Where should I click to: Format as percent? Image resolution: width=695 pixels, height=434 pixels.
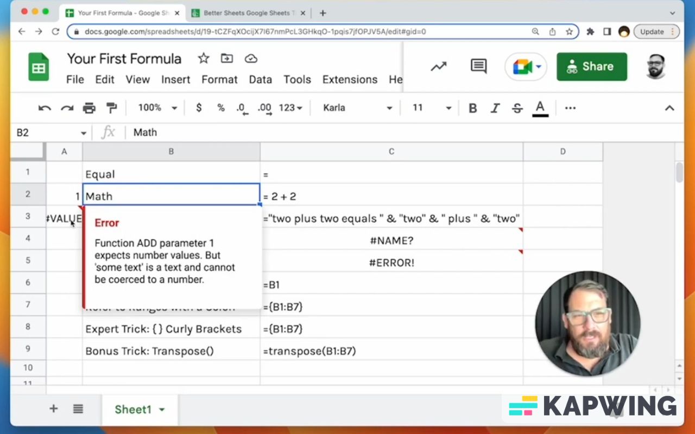[221, 108]
